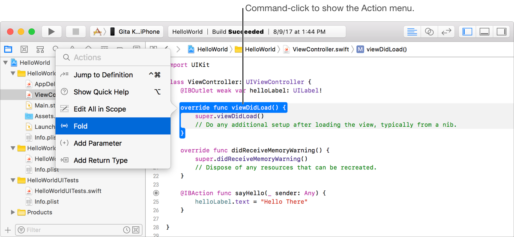Screen dimensions: 514x237
Task: Open the Xcode scheme selector icon
Action: [x=98, y=32]
